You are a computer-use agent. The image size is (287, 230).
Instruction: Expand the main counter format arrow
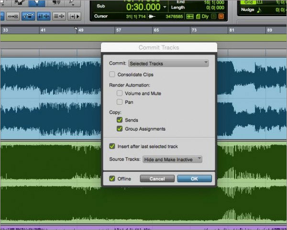(165, 8)
